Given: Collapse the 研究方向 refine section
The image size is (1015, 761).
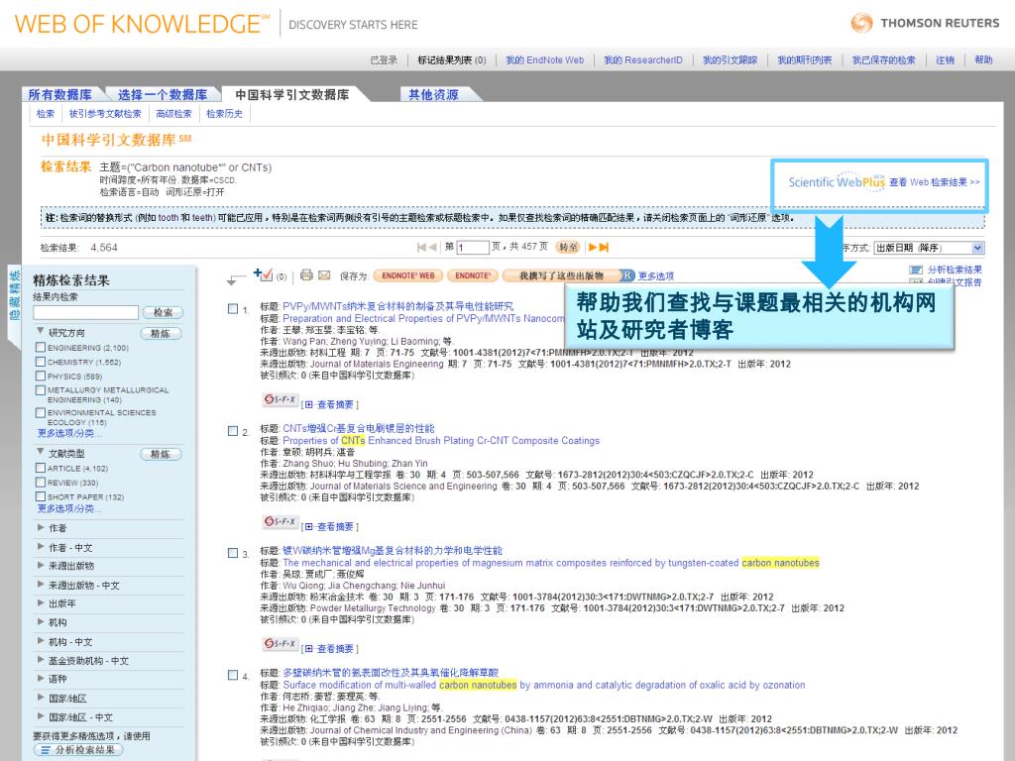Looking at the screenshot, I should [x=41, y=331].
